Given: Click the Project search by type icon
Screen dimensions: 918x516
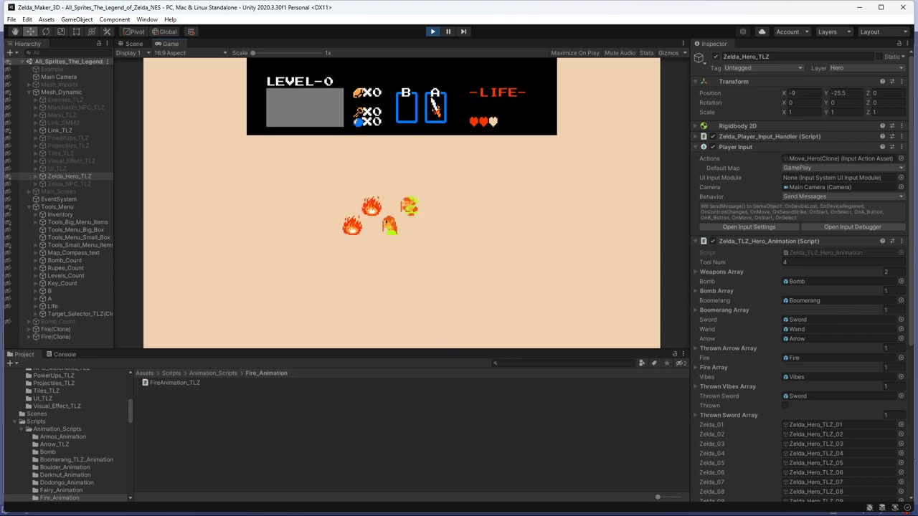Looking at the screenshot, I should pyautogui.click(x=642, y=363).
